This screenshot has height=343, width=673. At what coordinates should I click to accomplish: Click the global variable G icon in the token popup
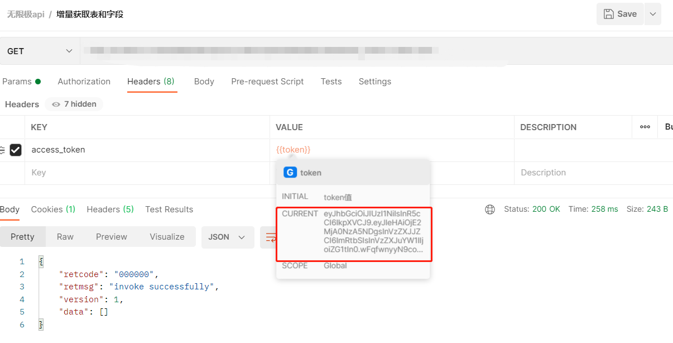290,173
